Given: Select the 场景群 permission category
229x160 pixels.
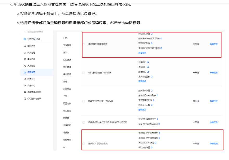Looking at the screenshot, I should 66,133.
